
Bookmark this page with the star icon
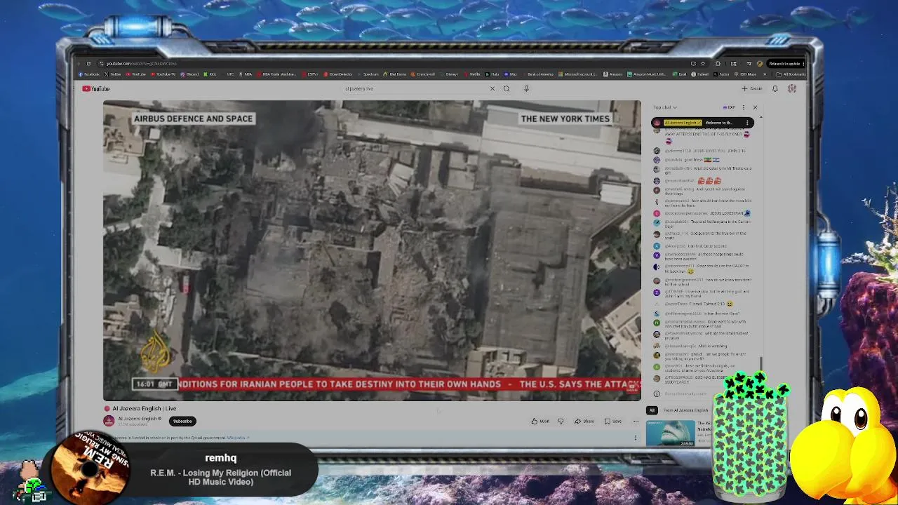pyautogui.click(x=703, y=64)
